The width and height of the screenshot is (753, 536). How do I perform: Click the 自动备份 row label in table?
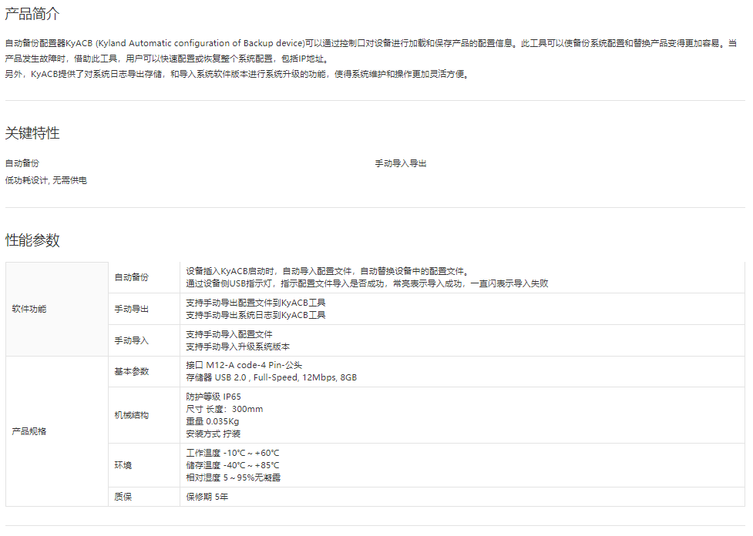coord(132,277)
